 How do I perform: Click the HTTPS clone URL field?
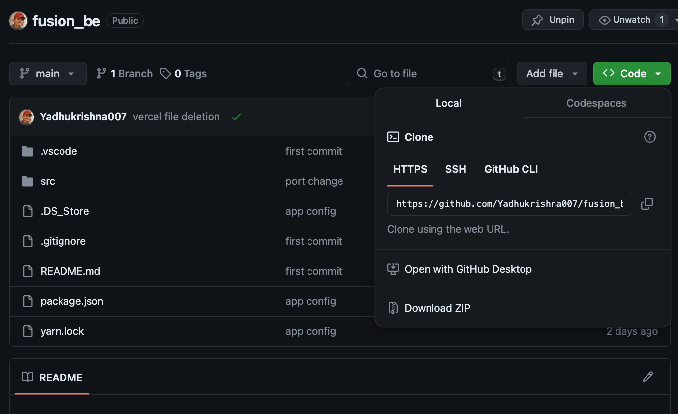coord(509,204)
